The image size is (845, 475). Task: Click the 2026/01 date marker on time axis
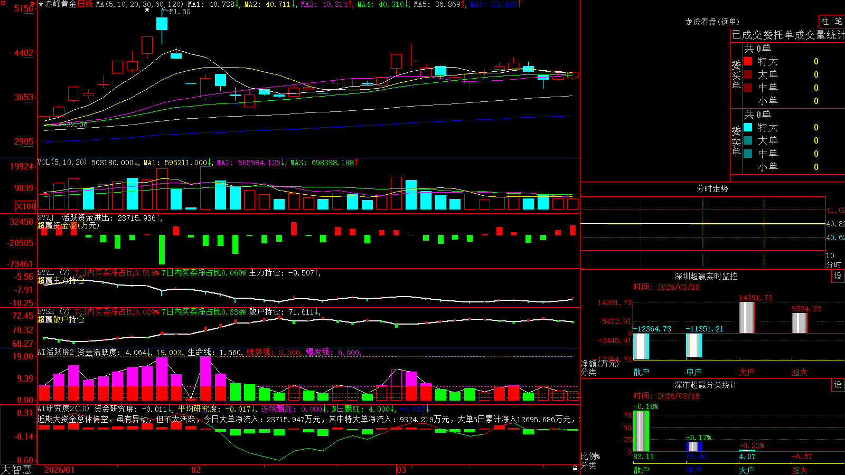[60, 470]
